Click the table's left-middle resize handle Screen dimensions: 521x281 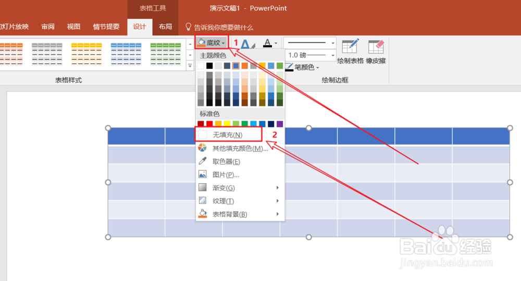click(108, 182)
